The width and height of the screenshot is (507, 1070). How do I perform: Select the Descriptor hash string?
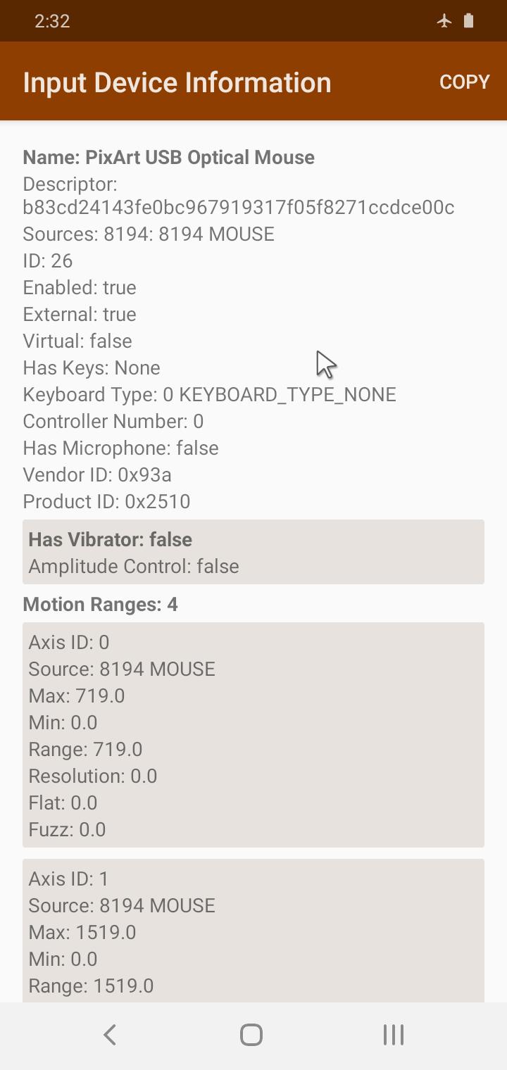[239, 208]
